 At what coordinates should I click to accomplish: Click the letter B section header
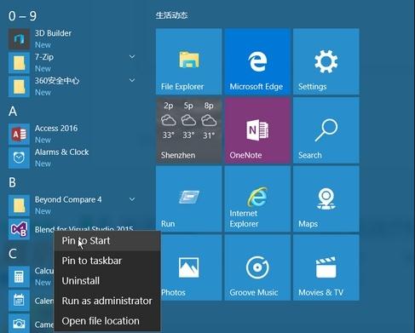point(12,182)
